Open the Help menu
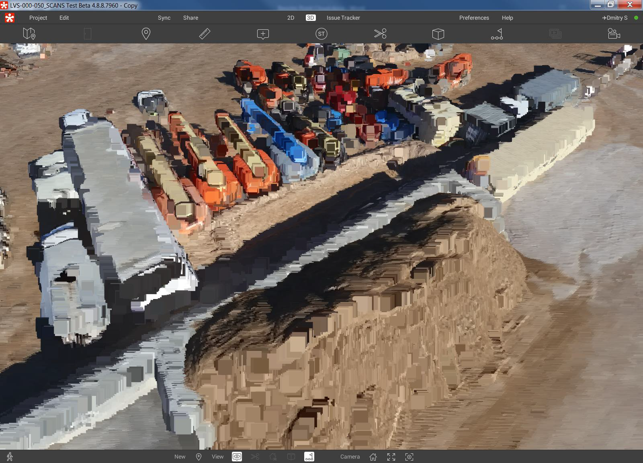This screenshot has width=643, height=463. 507,18
